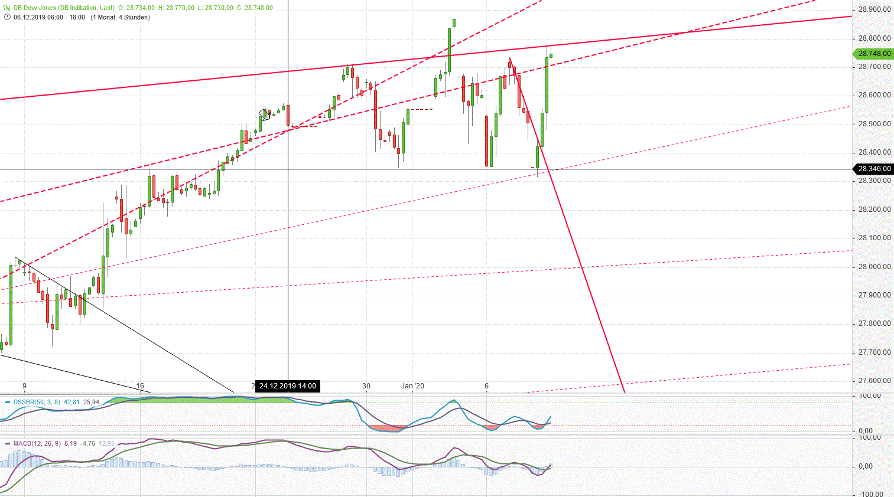Click the black price marker showing 28.346,00
The image size is (894, 497).
(874, 169)
